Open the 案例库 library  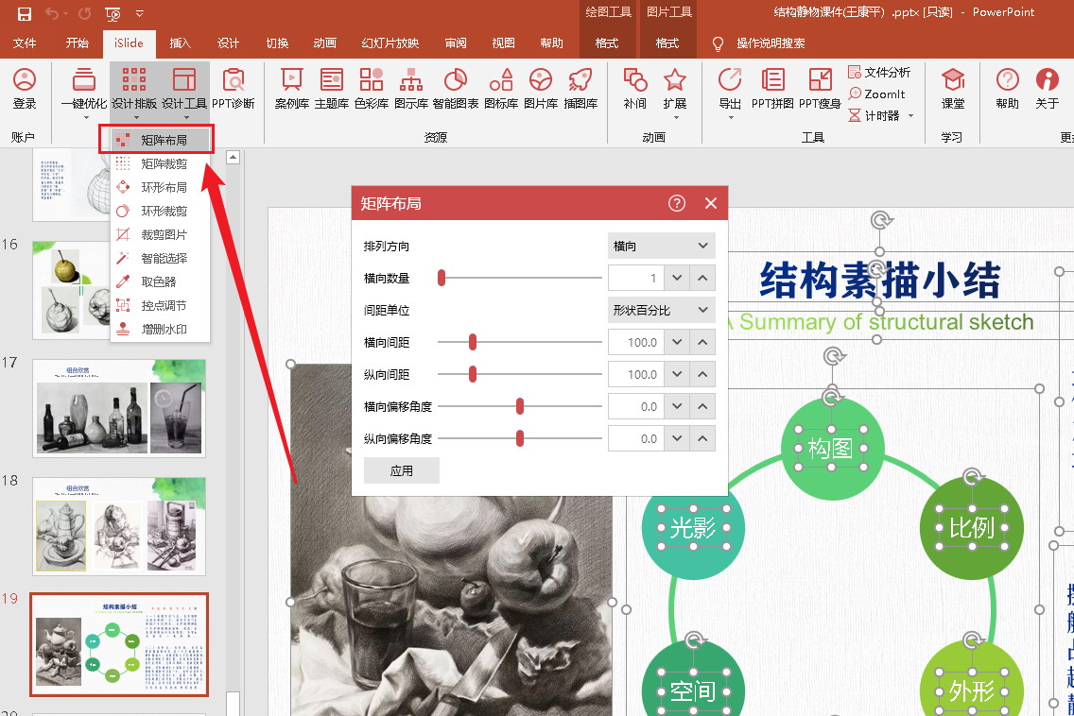pyautogui.click(x=292, y=88)
